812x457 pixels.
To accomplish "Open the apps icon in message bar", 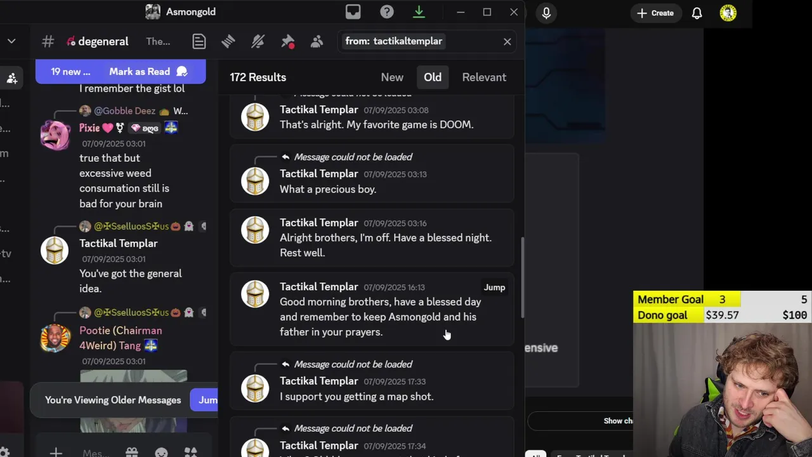I will tap(190, 453).
